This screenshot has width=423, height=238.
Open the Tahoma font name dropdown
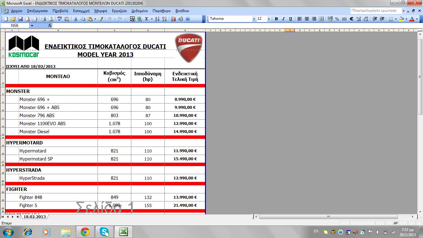(x=254, y=19)
